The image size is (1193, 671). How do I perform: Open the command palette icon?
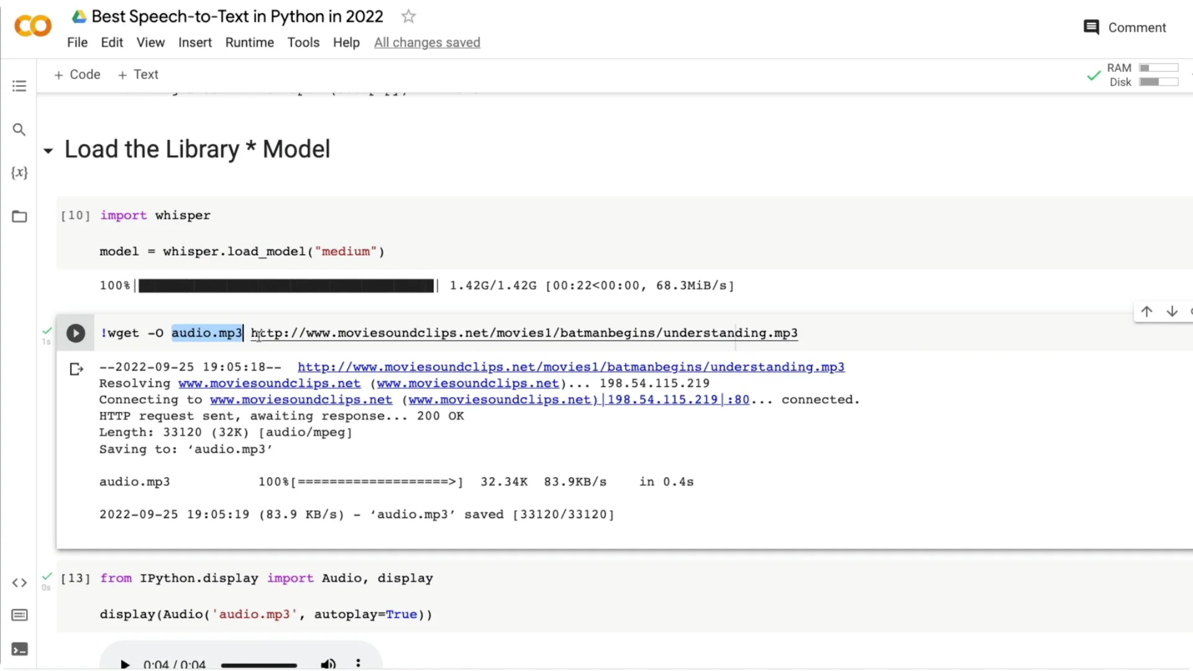click(x=19, y=615)
